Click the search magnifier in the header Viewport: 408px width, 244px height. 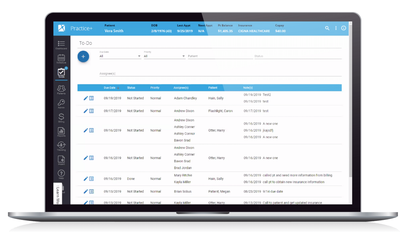(327, 28)
